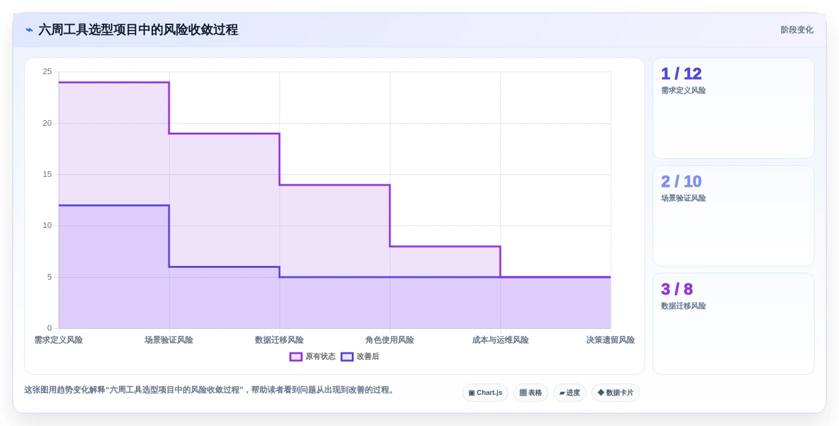The height and width of the screenshot is (426, 839).
Task: Click the y-axis value 10
Action: 47,225
